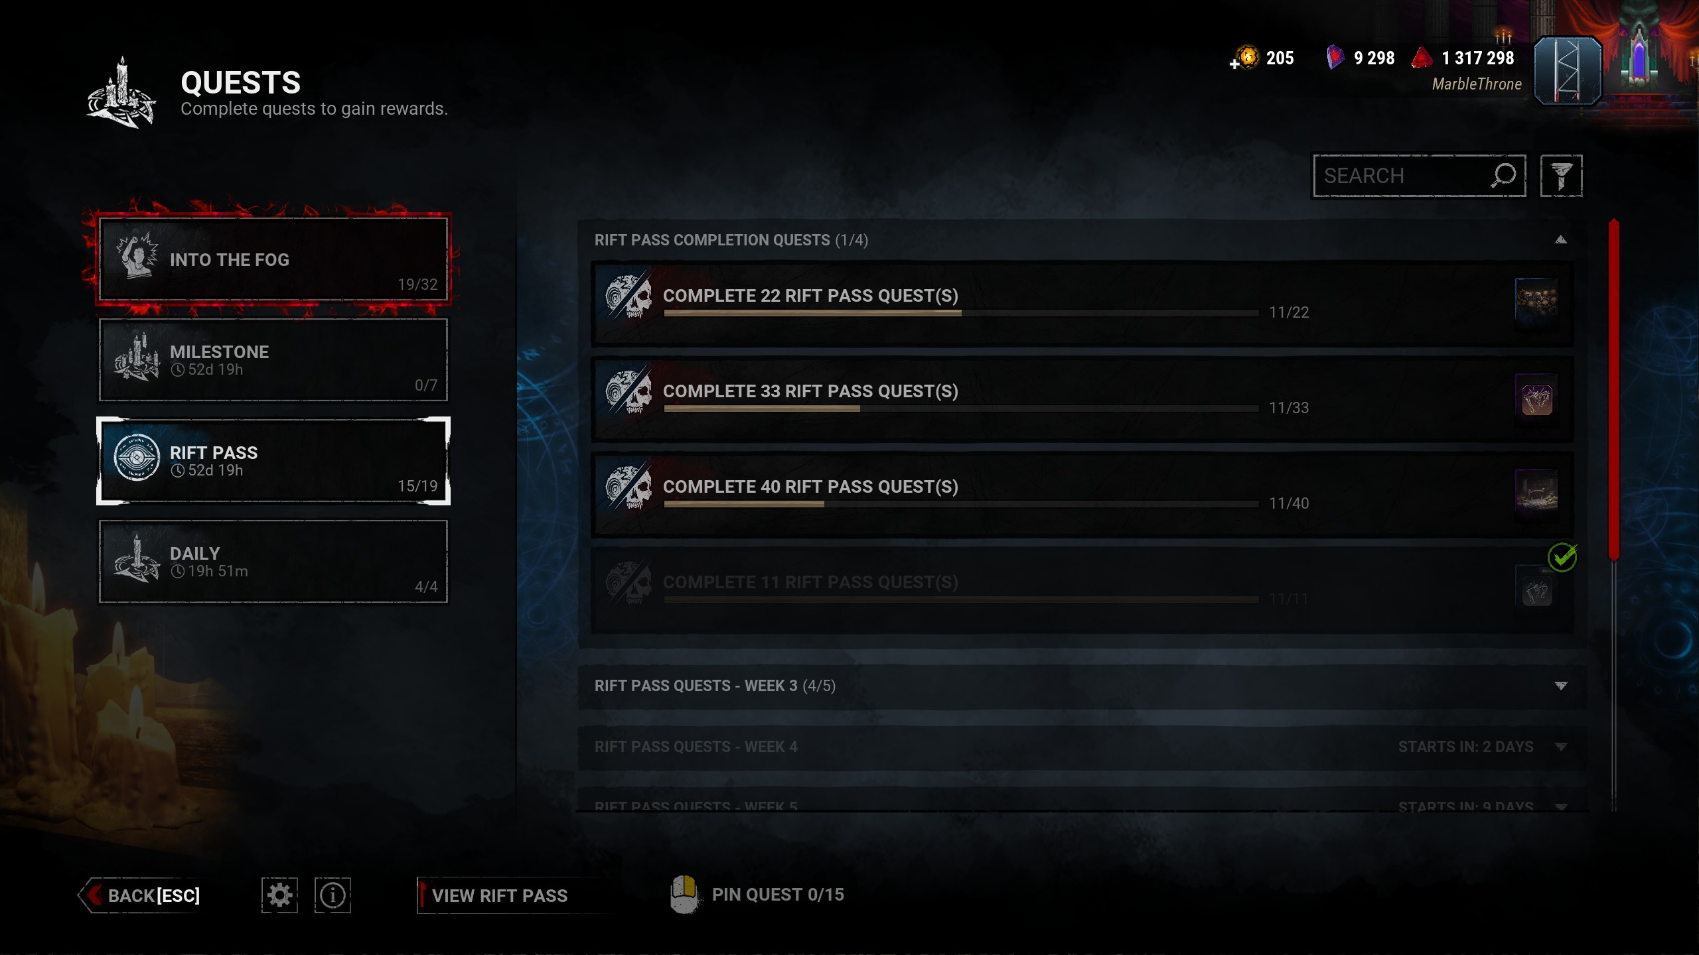Click the magnifying glass search icon
This screenshot has width=1699, height=955.
click(1503, 176)
